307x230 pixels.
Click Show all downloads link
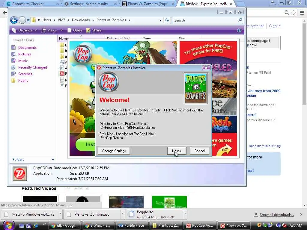click(277, 214)
